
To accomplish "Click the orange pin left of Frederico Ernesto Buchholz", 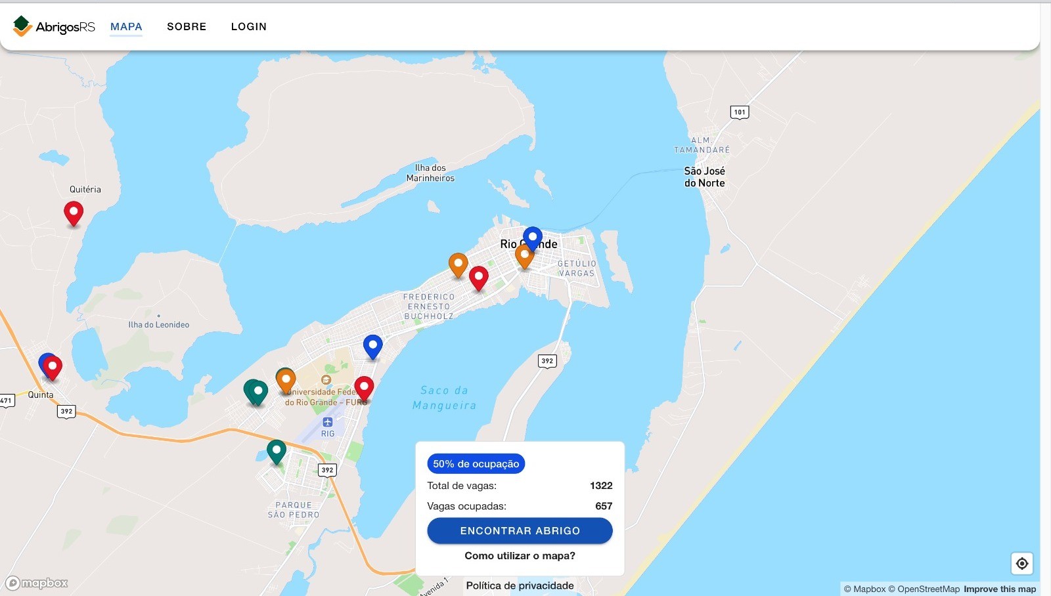I will [x=458, y=265].
